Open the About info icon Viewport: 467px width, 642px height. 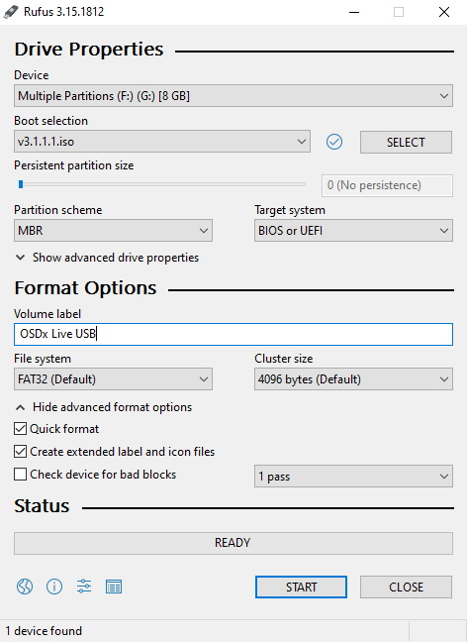[54, 587]
